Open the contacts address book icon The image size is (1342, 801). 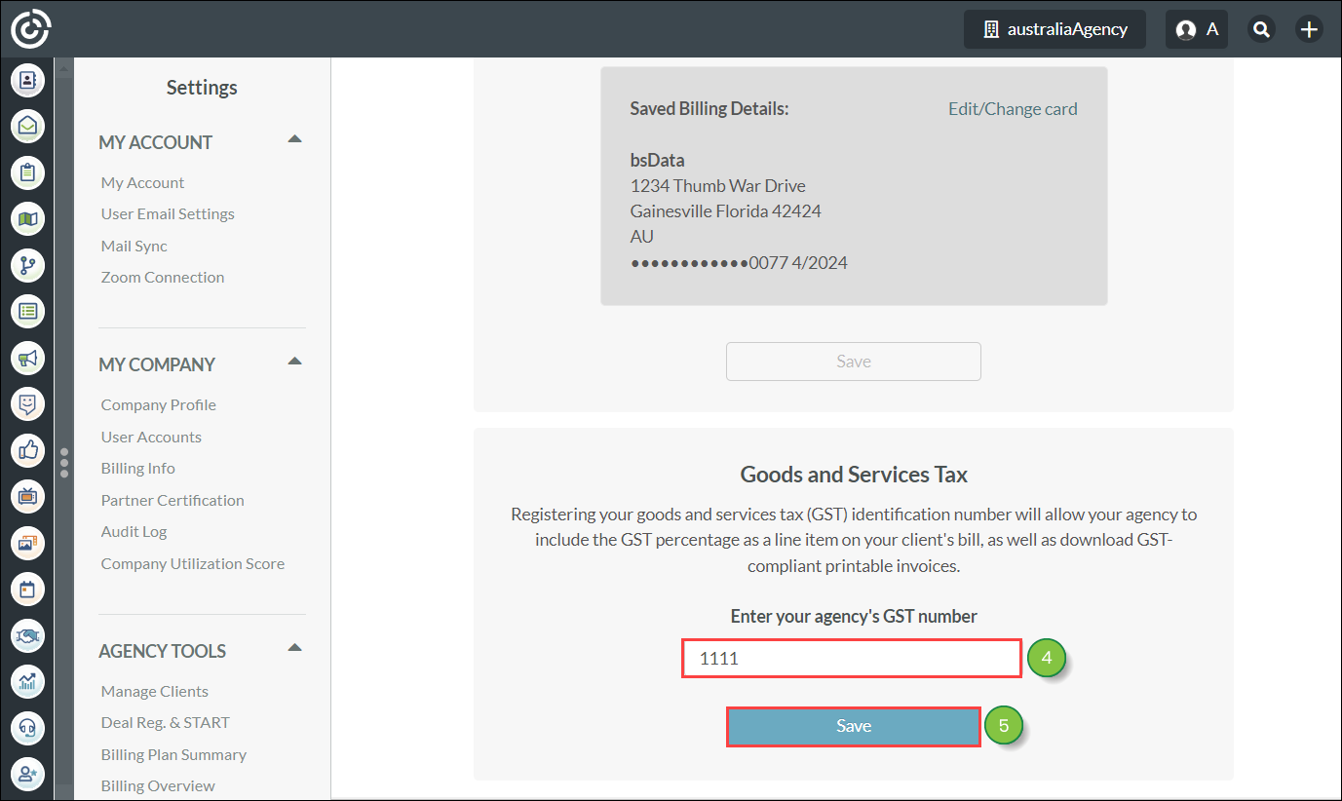(28, 79)
